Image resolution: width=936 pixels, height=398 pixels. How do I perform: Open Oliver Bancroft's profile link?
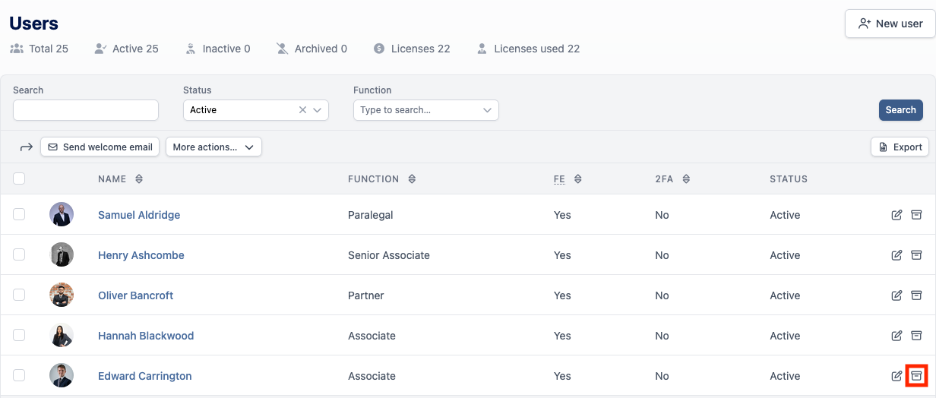(x=136, y=295)
